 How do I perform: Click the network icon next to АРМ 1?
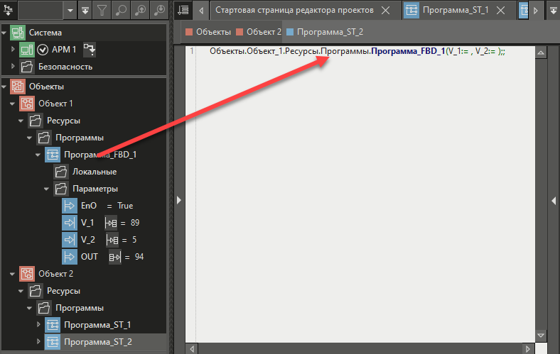point(90,50)
